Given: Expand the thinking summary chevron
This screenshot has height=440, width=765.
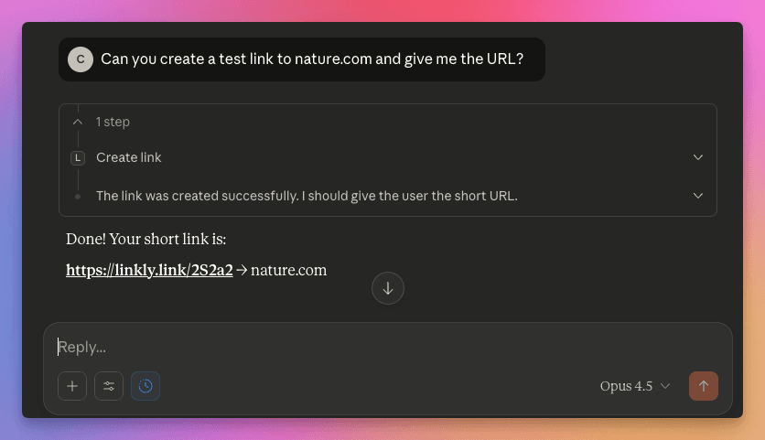Looking at the screenshot, I should pos(698,196).
